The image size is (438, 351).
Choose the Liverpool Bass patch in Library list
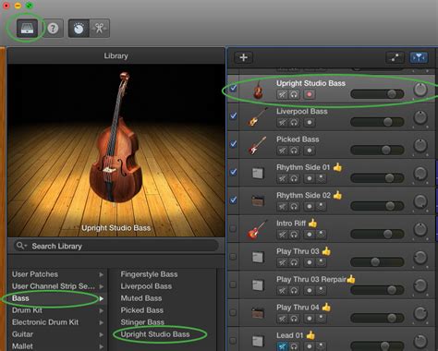coord(146,286)
